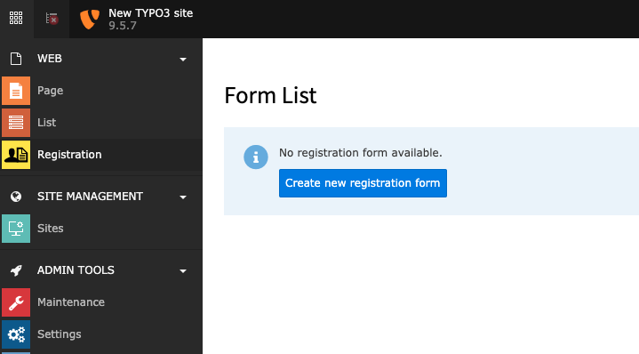639x354 pixels.
Task: Collapse the ADMIN TOOLS group arrow
Action: click(183, 271)
